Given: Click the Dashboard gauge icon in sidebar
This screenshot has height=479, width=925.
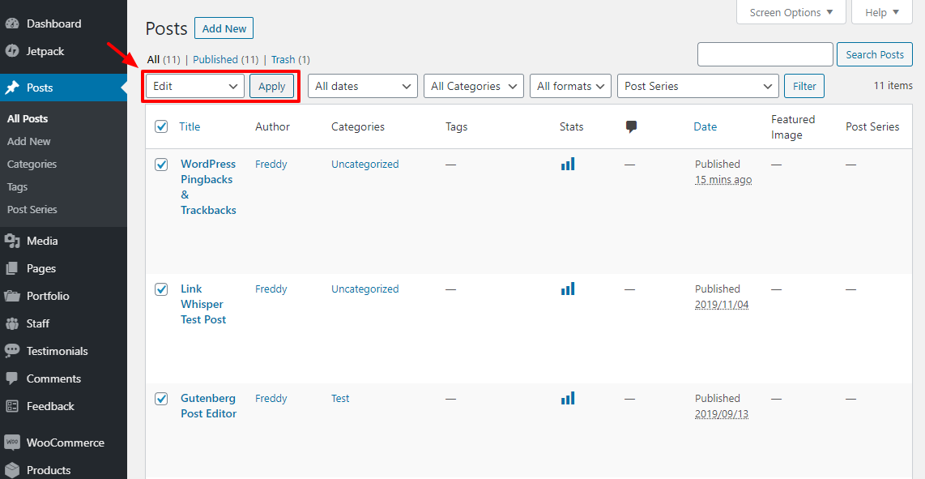Looking at the screenshot, I should 12,24.
